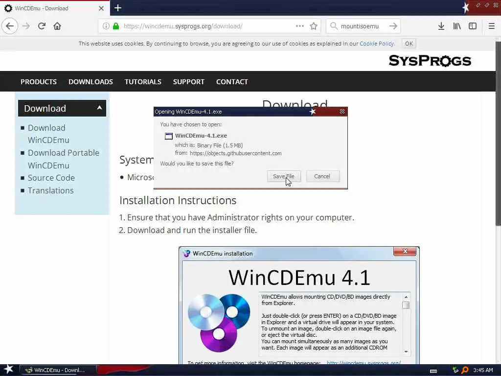Viewport: 501px width, 376px height.
Task: Open the Download Portable WinCDEmu link
Action: (63, 159)
